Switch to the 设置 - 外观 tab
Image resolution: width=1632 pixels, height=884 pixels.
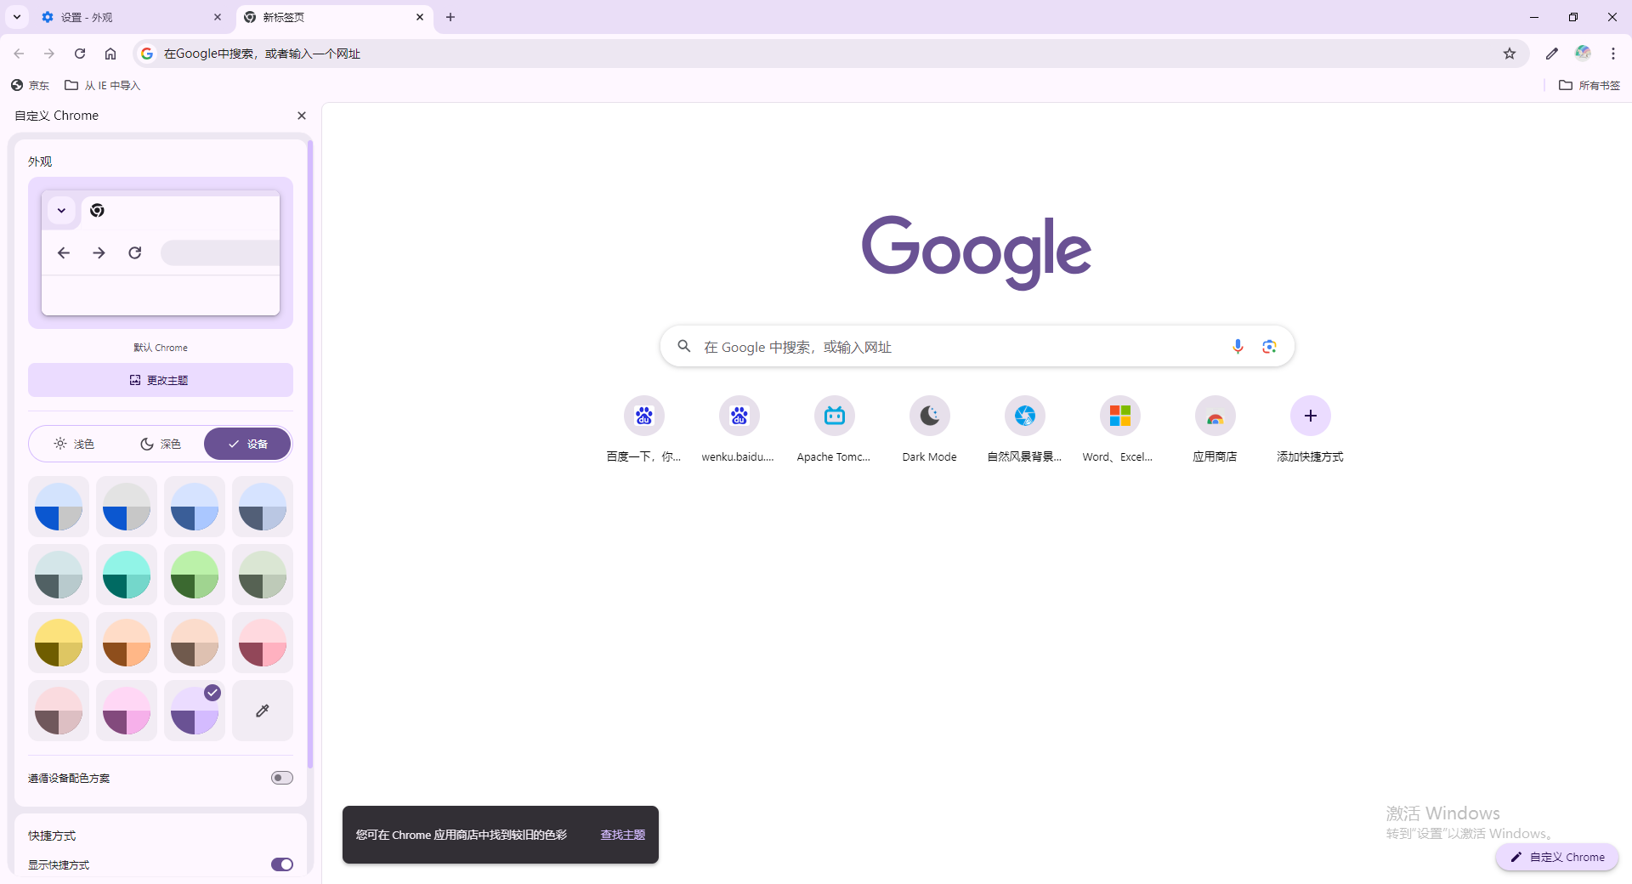coord(132,17)
